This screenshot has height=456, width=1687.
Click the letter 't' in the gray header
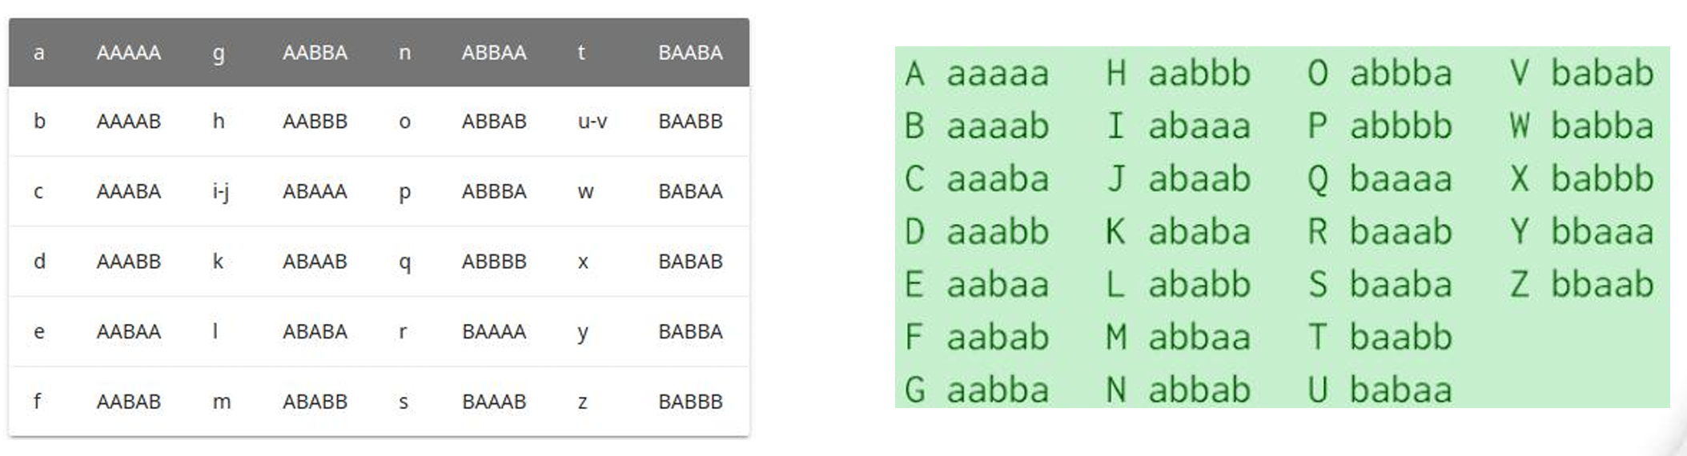[581, 53]
